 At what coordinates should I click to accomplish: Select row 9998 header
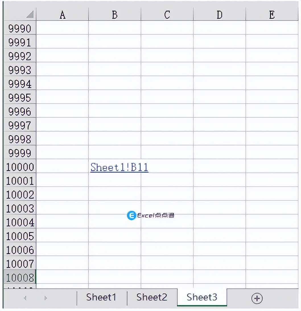point(20,138)
